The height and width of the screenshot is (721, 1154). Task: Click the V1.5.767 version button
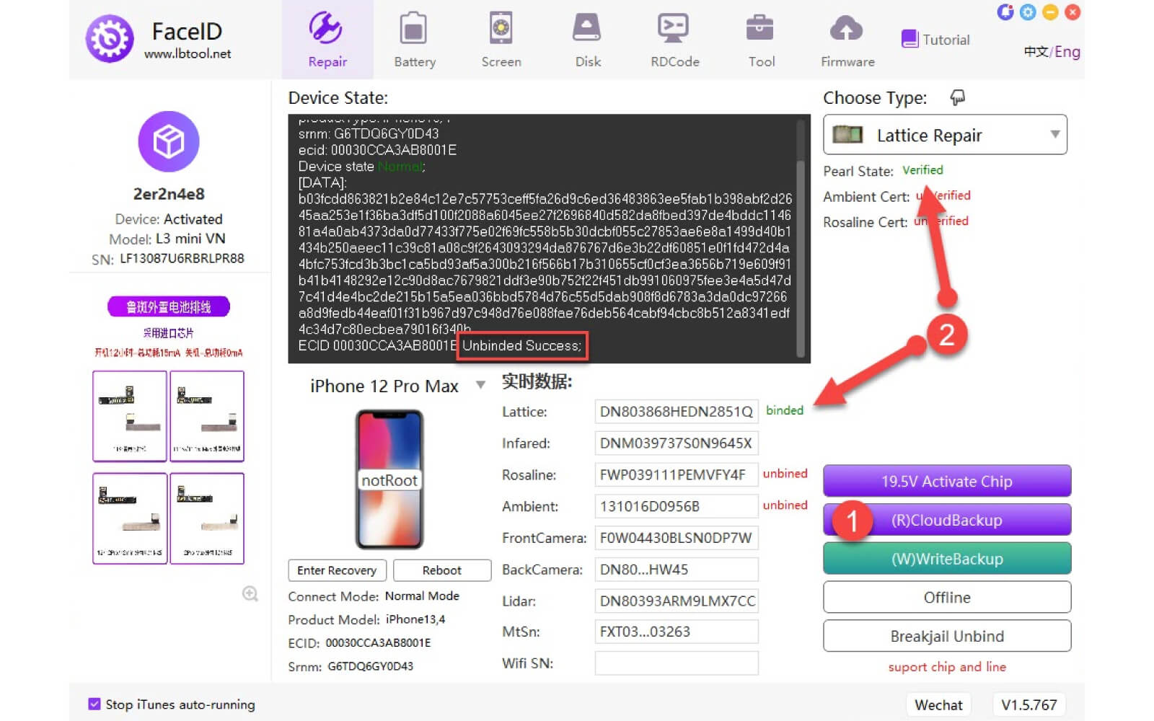click(1029, 704)
